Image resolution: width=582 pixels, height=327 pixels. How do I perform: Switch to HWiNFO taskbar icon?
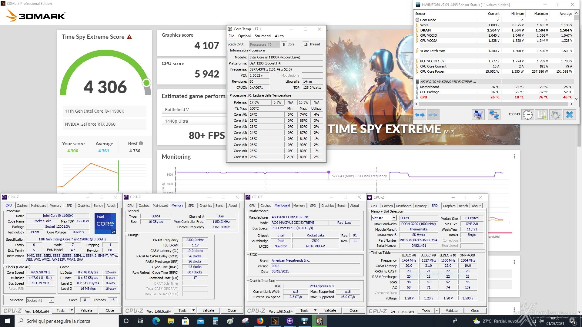[305, 321]
